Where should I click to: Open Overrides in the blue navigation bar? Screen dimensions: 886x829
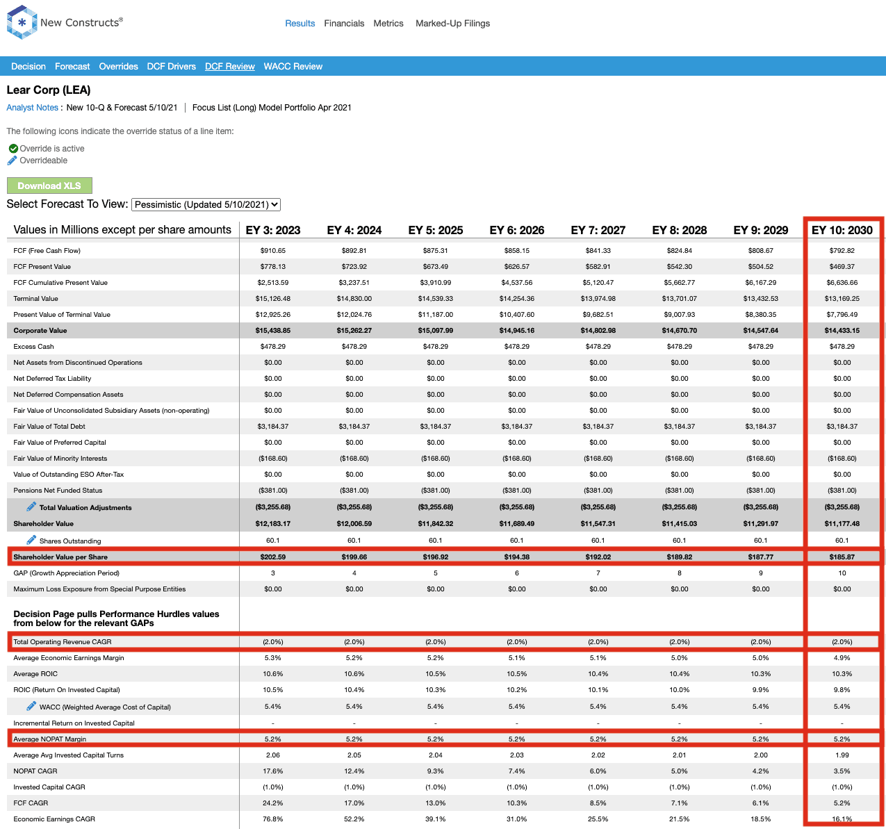[x=119, y=67]
